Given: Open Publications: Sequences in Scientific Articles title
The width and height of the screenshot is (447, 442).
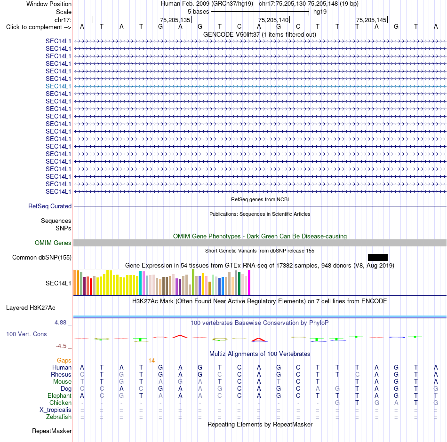Looking at the screenshot, I should 260,214.
